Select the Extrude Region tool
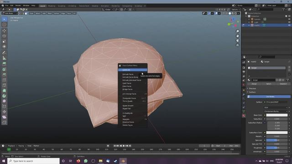This screenshot has height=164, width=292. pyautogui.click(x=4, y=64)
